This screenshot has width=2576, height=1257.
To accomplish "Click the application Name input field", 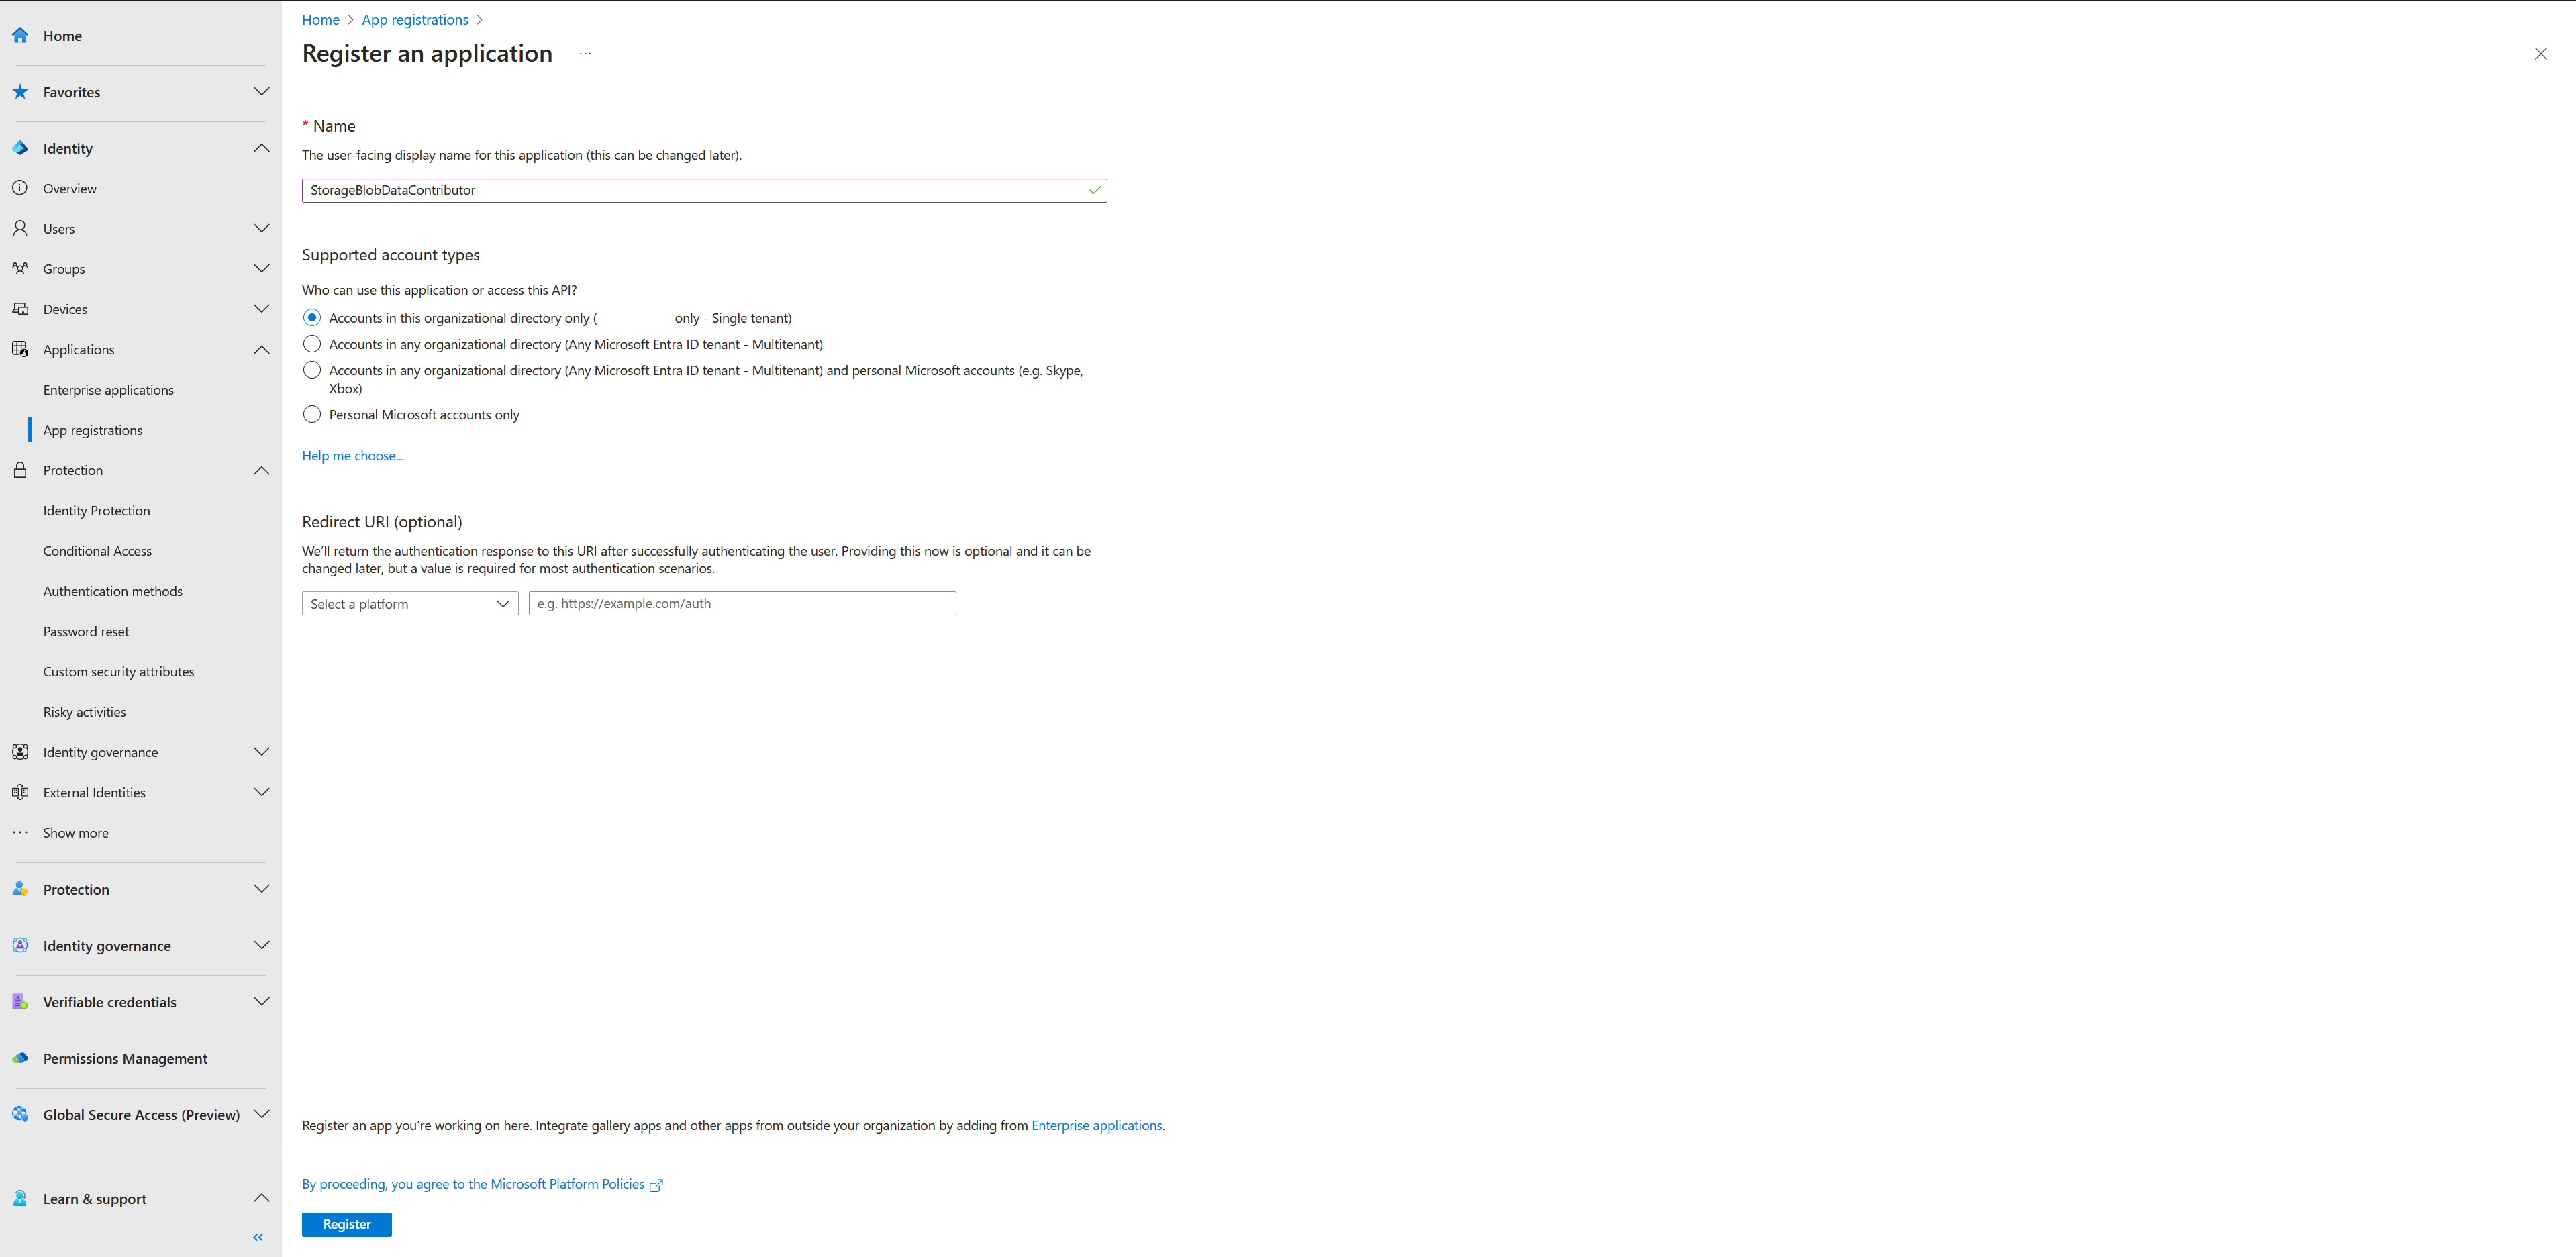I will (x=703, y=189).
